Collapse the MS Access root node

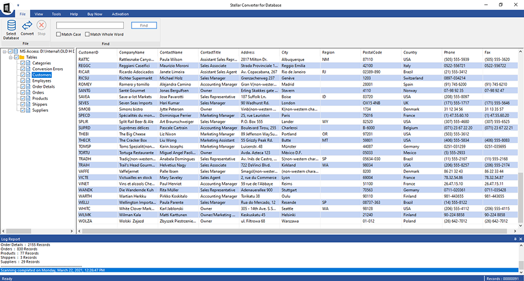point(4,51)
